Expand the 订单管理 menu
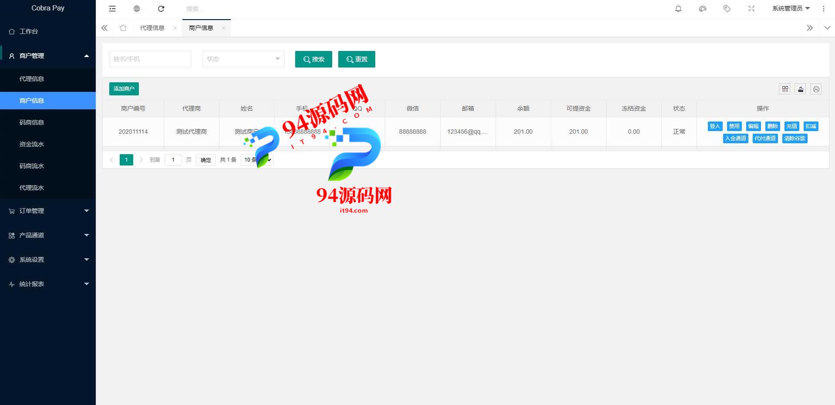 point(48,211)
